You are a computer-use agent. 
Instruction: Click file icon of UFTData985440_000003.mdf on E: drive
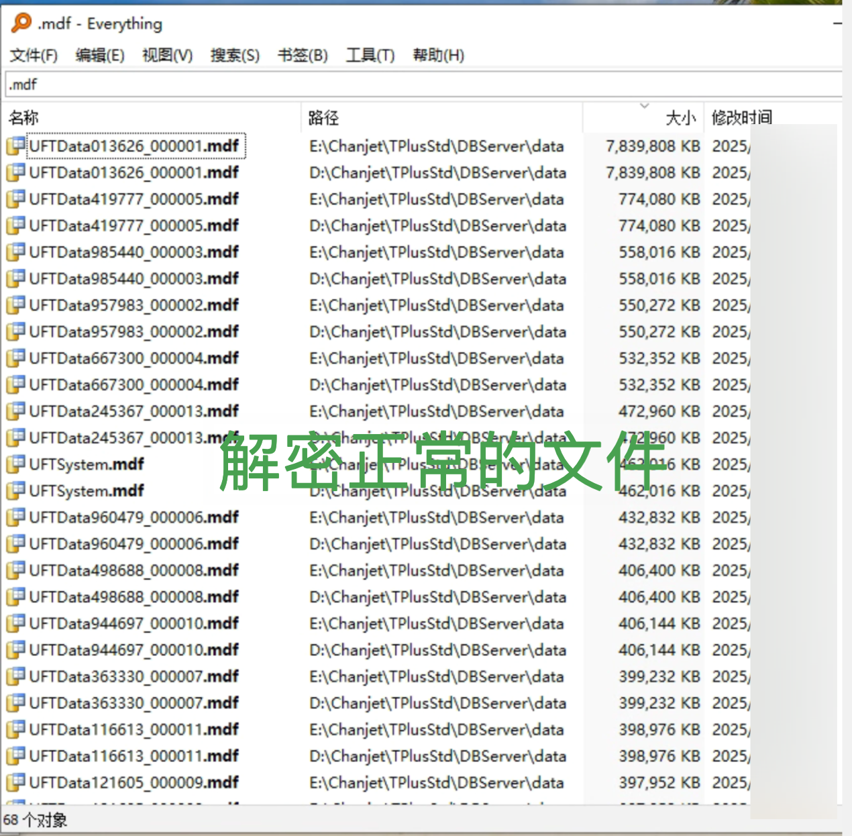point(15,252)
